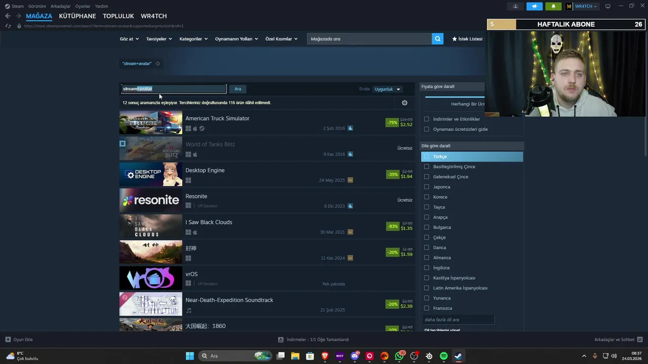Go forward with the right arrow
This screenshot has height=364, width=648.
(x=18, y=16)
